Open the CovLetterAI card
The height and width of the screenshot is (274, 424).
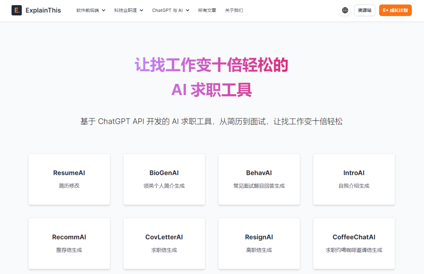pyautogui.click(x=164, y=243)
